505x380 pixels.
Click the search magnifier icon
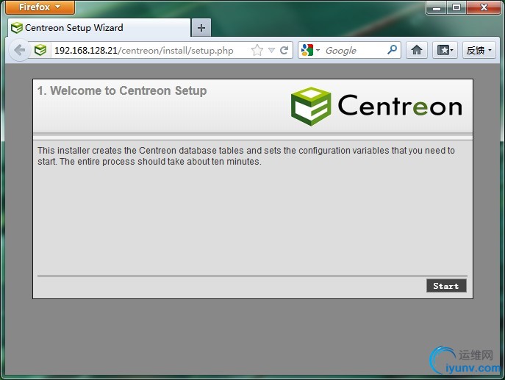click(392, 49)
